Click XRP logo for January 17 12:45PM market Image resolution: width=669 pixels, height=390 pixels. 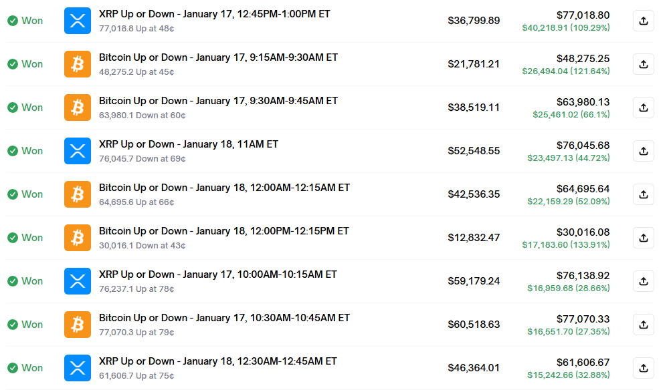point(78,21)
